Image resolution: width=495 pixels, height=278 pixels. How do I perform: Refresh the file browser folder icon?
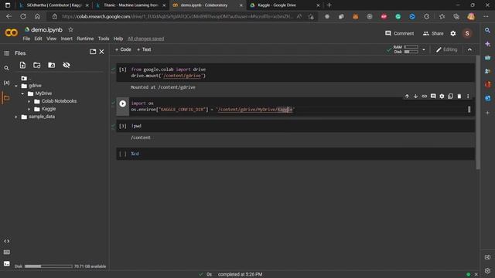[37, 65]
